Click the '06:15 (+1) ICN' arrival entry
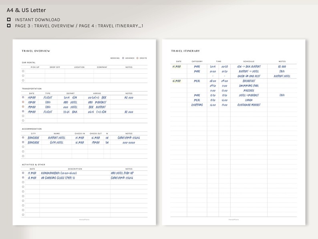Screen dimensions: 318x239 point(97,112)
